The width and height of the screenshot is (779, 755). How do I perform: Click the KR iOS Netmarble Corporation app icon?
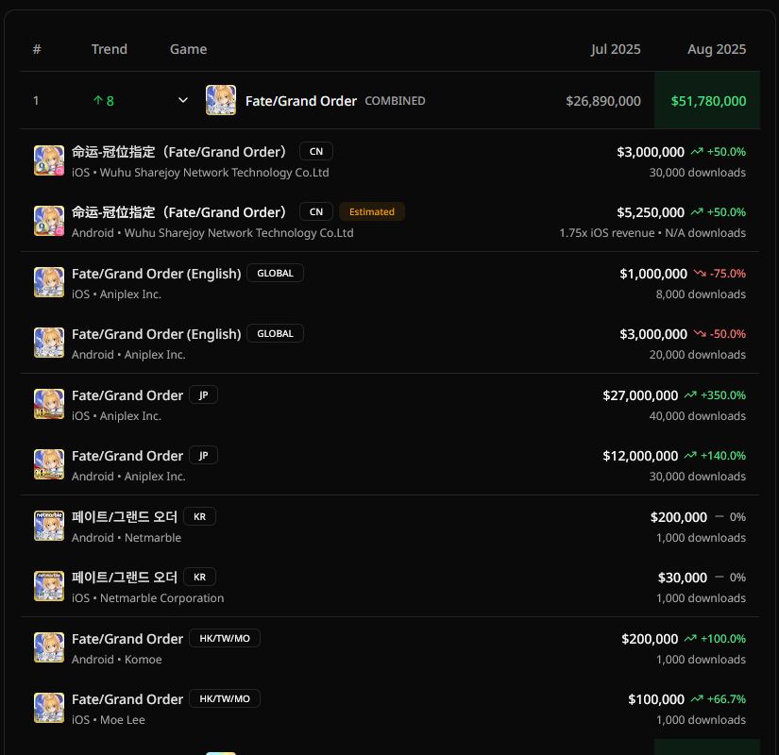pyautogui.click(x=49, y=586)
